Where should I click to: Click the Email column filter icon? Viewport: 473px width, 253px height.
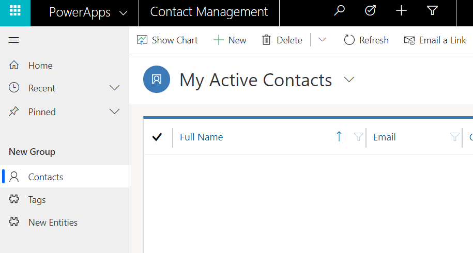click(x=454, y=137)
